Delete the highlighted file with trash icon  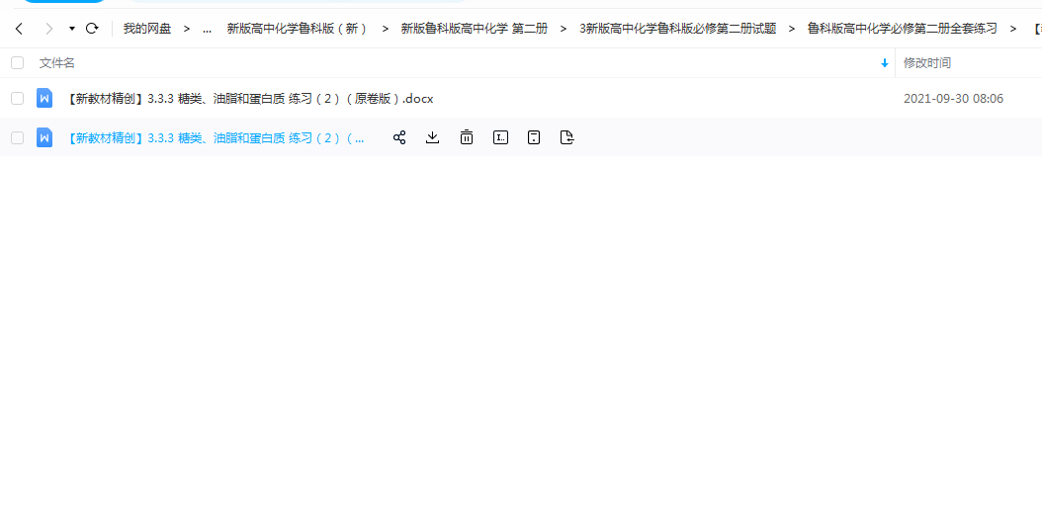coord(467,137)
